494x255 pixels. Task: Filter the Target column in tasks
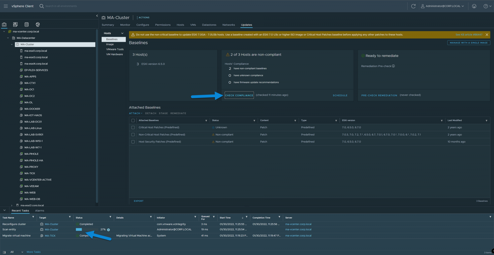70,217
